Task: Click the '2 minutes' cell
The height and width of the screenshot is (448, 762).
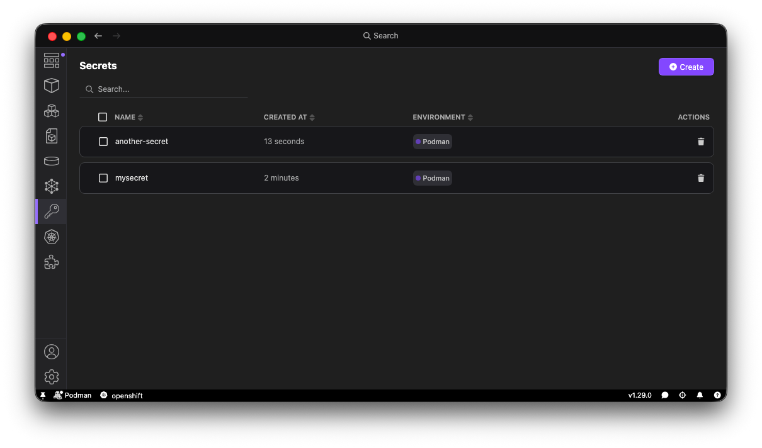Action: click(x=281, y=178)
